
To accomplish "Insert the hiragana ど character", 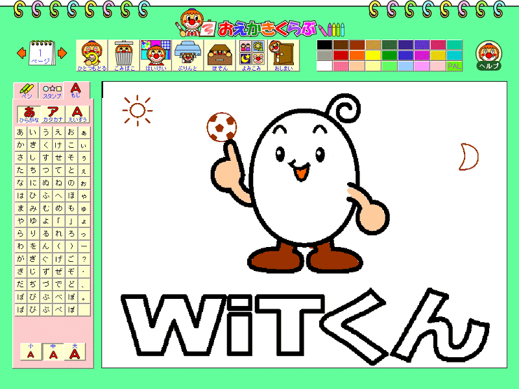I will point(71,285).
